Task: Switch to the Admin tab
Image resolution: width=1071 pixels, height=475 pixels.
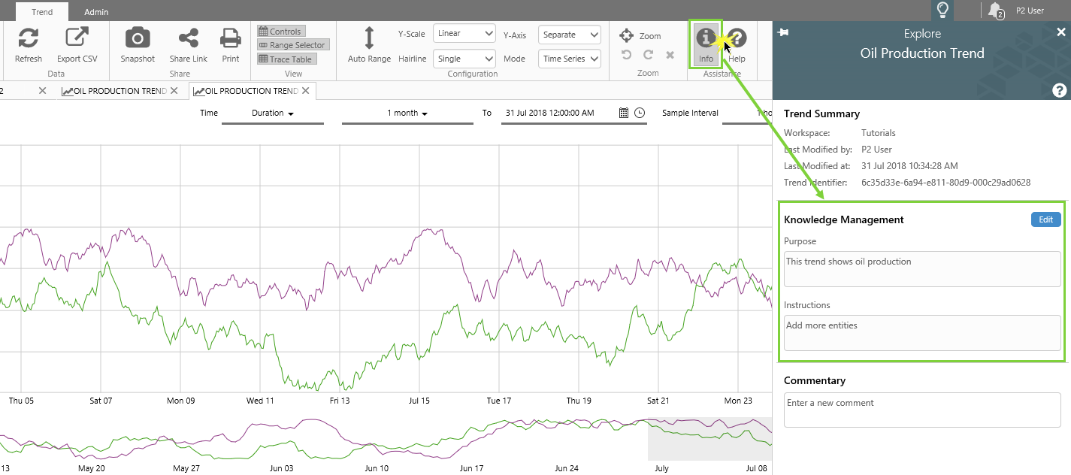Action: click(x=96, y=12)
